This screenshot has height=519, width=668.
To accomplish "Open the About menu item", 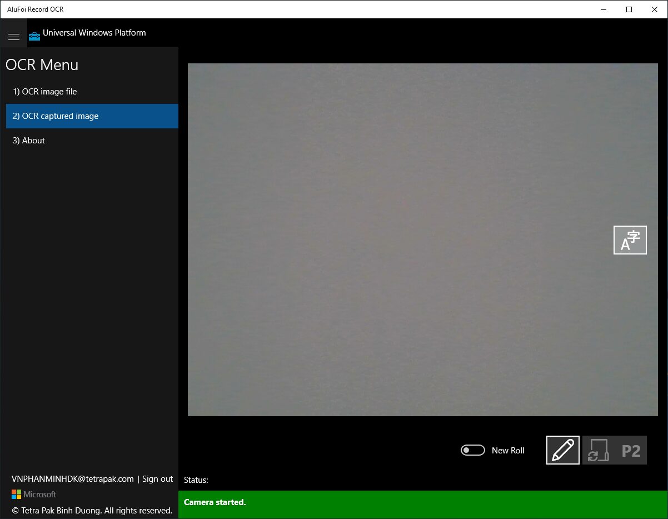I will (92, 141).
